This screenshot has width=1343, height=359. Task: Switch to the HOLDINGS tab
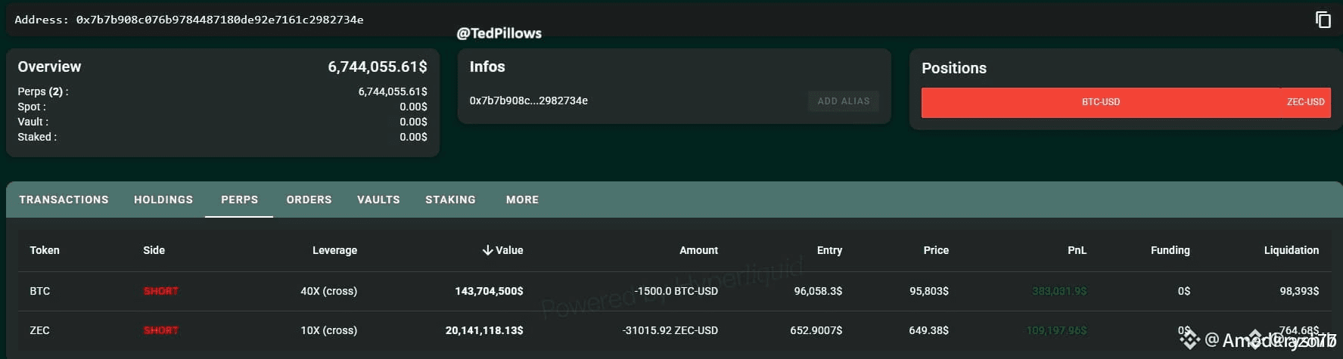[x=163, y=200]
